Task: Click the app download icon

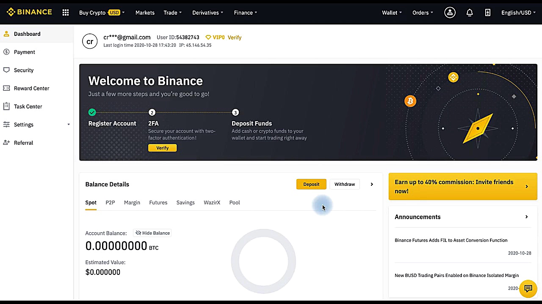Action: pos(488,13)
